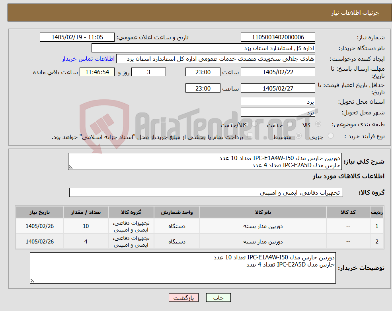Screen dimensions: 392x311
Task: Click the تعداد / مقدار column header
Action: [x=86, y=212]
